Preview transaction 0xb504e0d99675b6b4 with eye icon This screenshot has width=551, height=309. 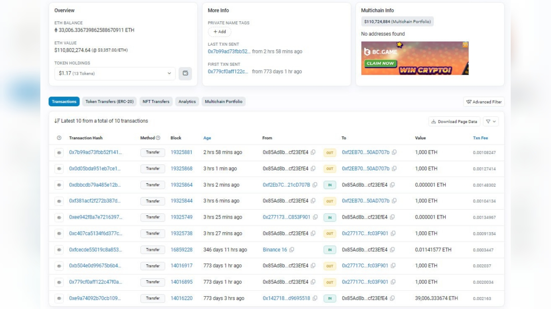click(x=59, y=266)
